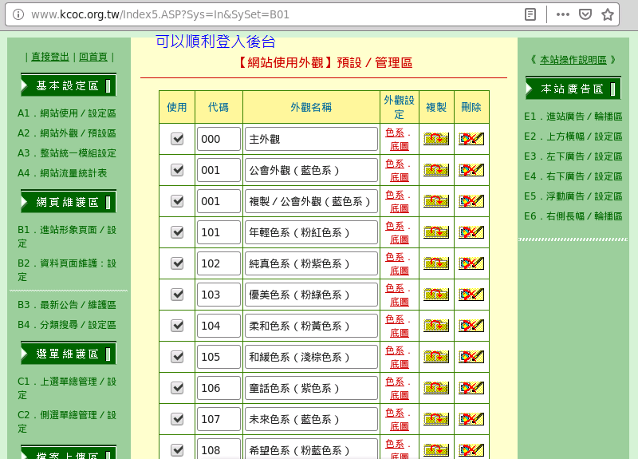638x459 pixels.
Task: Open 色系 settings for code 101 年輕色系
Action: point(395,226)
